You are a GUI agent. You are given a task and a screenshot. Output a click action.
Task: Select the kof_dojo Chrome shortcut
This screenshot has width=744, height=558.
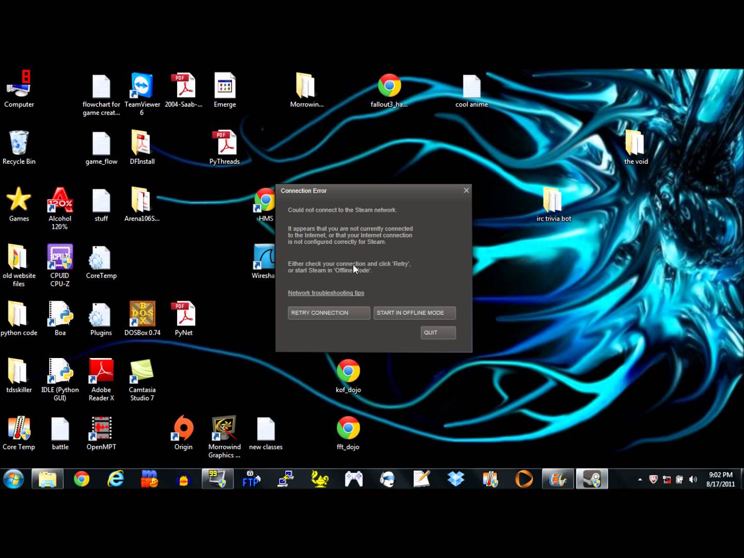point(348,376)
